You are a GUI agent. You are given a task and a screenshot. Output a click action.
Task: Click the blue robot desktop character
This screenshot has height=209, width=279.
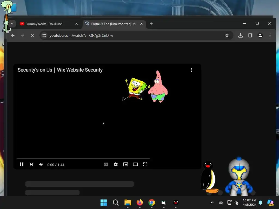click(239, 176)
